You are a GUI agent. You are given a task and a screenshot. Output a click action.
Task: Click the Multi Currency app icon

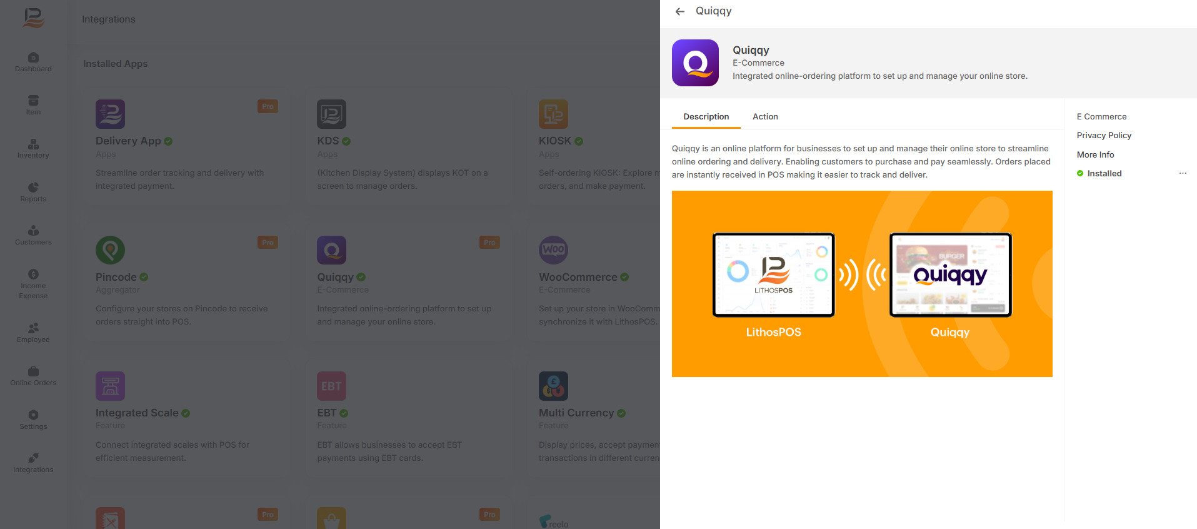553,386
